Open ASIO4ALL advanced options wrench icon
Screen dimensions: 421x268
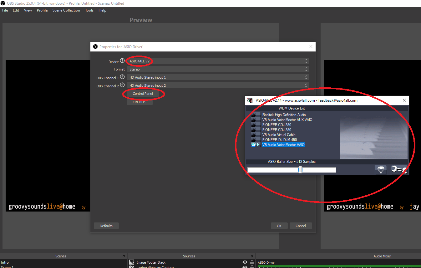coord(399,170)
